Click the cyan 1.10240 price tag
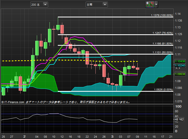Image resolution: width=188 pixels, height=139 pixels. [180, 65]
